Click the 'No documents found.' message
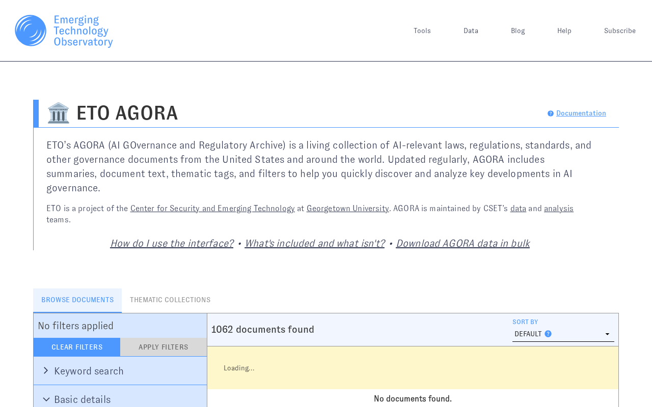This screenshot has width=652, height=407. pyautogui.click(x=413, y=399)
